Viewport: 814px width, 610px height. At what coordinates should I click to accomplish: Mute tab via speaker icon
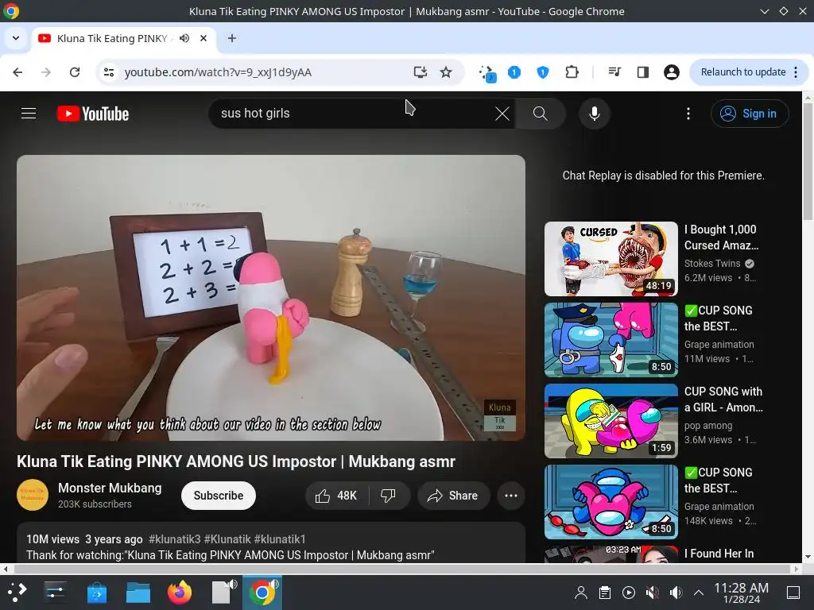[184, 38]
